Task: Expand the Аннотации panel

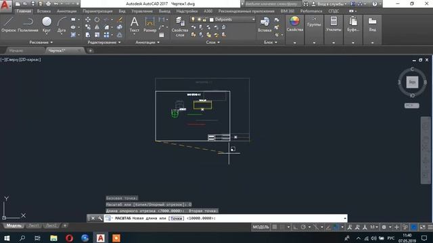Action: tap(147, 42)
